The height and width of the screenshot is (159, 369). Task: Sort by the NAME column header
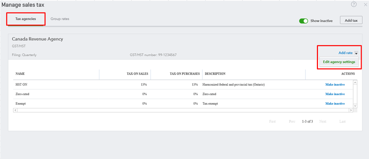pyautogui.click(x=20, y=74)
